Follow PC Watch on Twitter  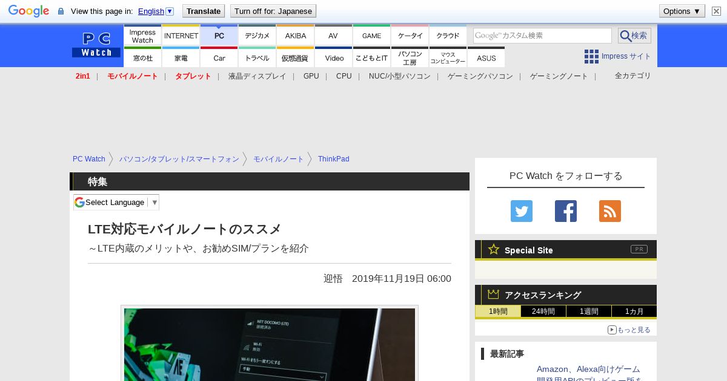pyautogui.click(x=522, y=211)
